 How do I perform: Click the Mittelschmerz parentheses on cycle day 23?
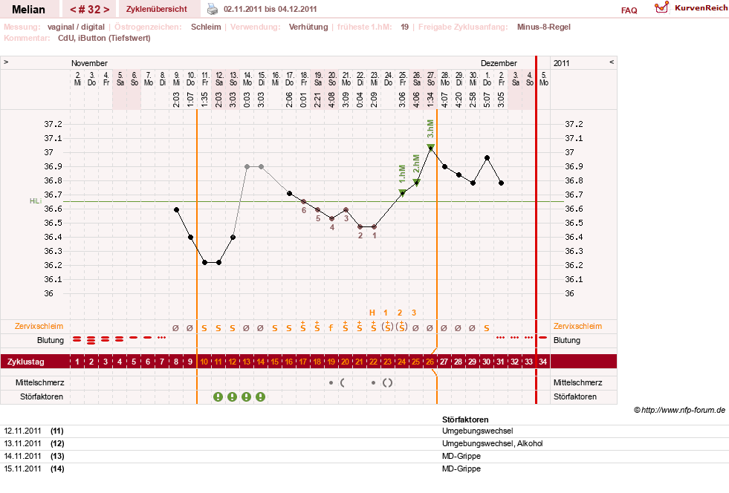coord(387,383)
